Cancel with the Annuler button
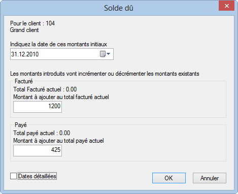 pyautogui.click(x=210, y=178)
